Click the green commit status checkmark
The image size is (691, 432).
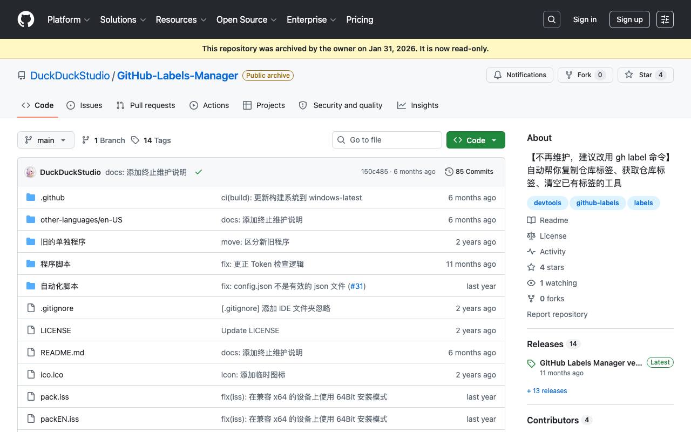click(x=199, y=172)
